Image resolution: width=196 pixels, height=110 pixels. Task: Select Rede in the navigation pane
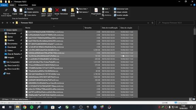coord(8,73)
